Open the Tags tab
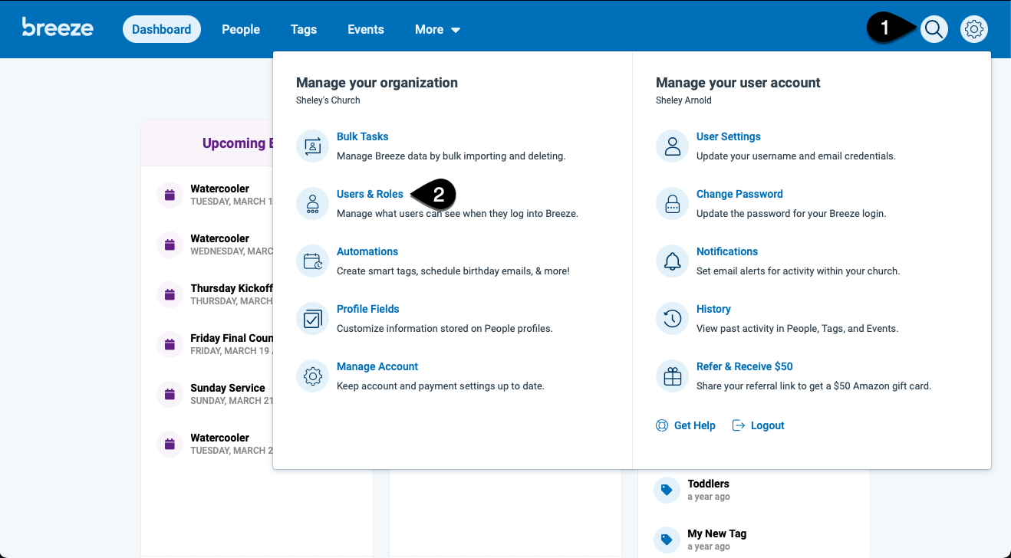Image resolution: width=1011 pixels, height=558 pixels. tap(304, 29)
